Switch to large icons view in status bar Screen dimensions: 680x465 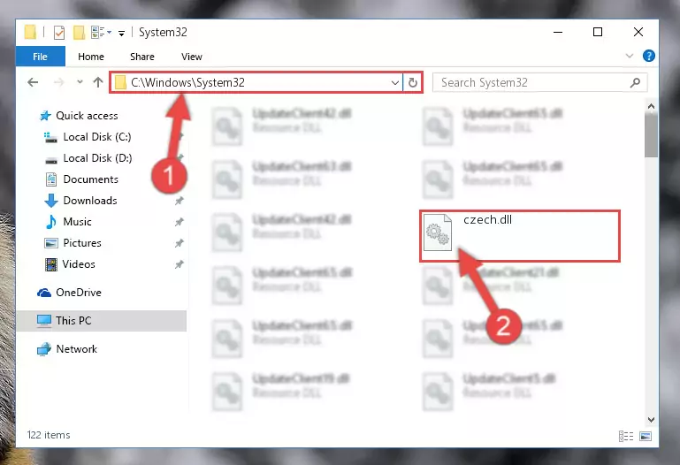point(646,436)
